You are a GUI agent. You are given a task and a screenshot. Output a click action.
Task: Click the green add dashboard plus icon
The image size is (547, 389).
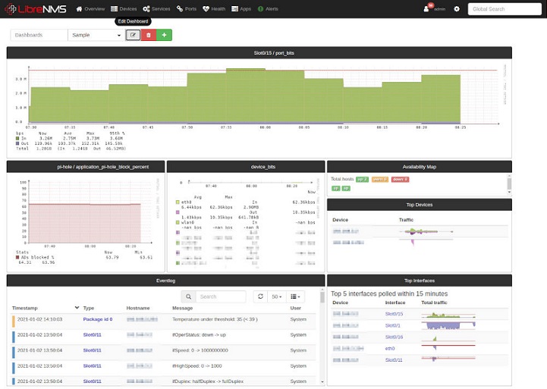164,35
